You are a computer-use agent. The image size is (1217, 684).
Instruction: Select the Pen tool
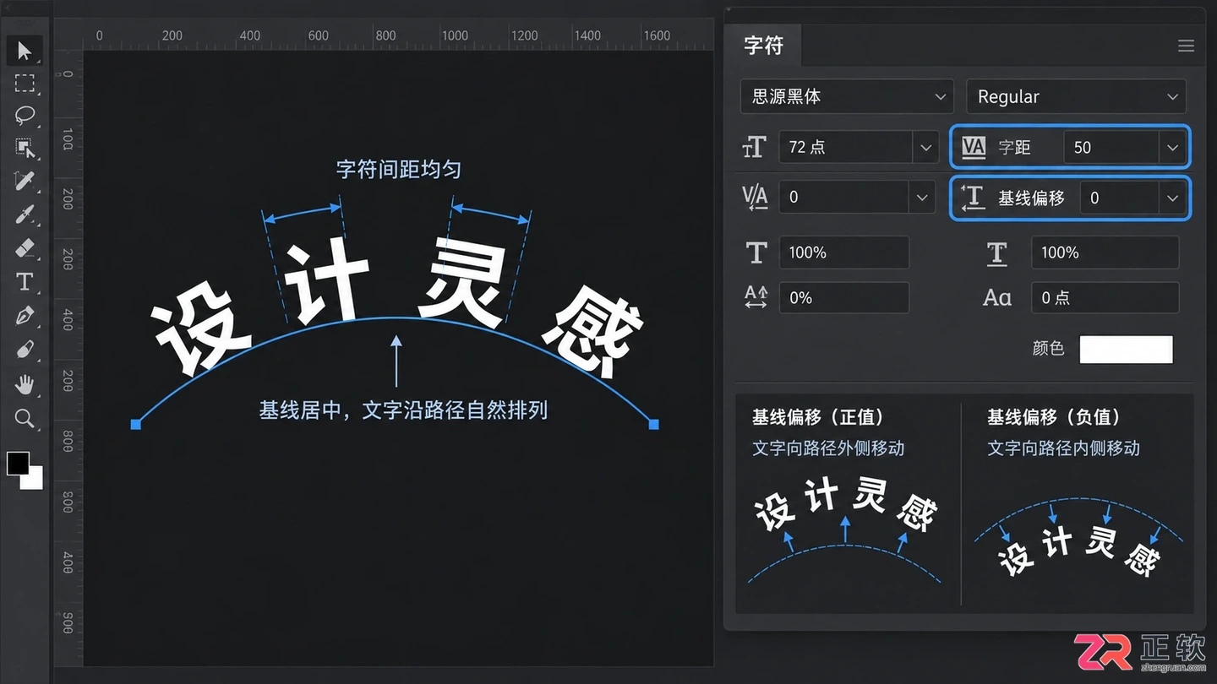25,317
